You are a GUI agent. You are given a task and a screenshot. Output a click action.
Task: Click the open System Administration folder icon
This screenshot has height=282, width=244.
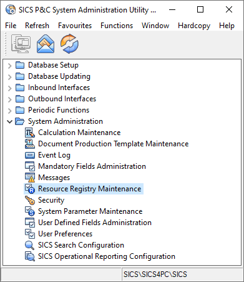click(x=20, y=121)
